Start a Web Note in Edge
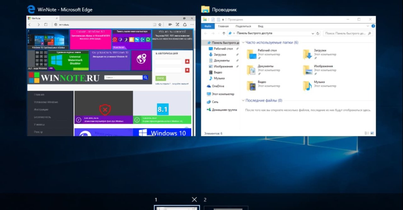 pyautogui.click(x=178, y=25)
